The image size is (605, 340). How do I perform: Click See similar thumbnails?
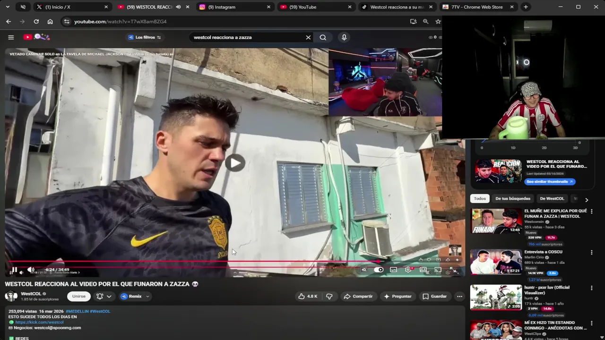[550, 181]
